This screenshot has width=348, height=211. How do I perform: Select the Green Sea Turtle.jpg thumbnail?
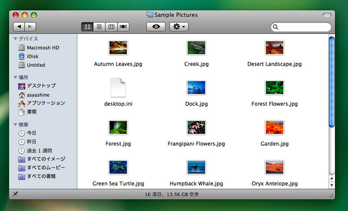tap(118, 167)
